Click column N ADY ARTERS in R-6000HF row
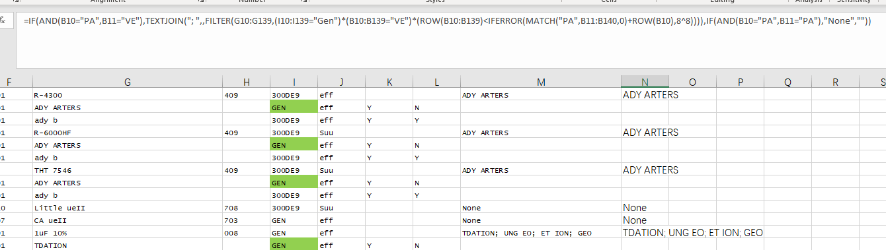The height and width of the screenshot is (250, 886). click(x=645, y=133)
